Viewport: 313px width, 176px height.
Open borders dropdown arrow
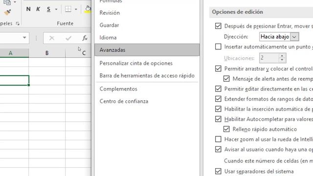(x=76, y=9)
